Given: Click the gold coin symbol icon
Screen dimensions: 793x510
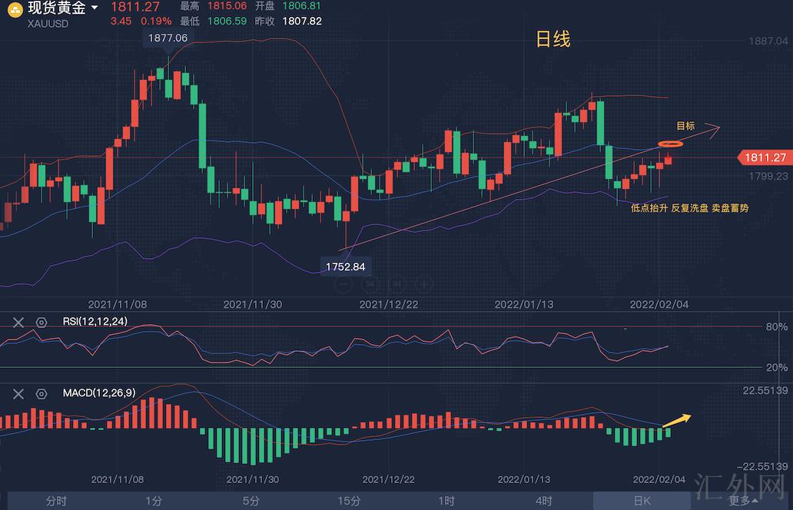Looking at the screenshot, I should pos(14,9).
